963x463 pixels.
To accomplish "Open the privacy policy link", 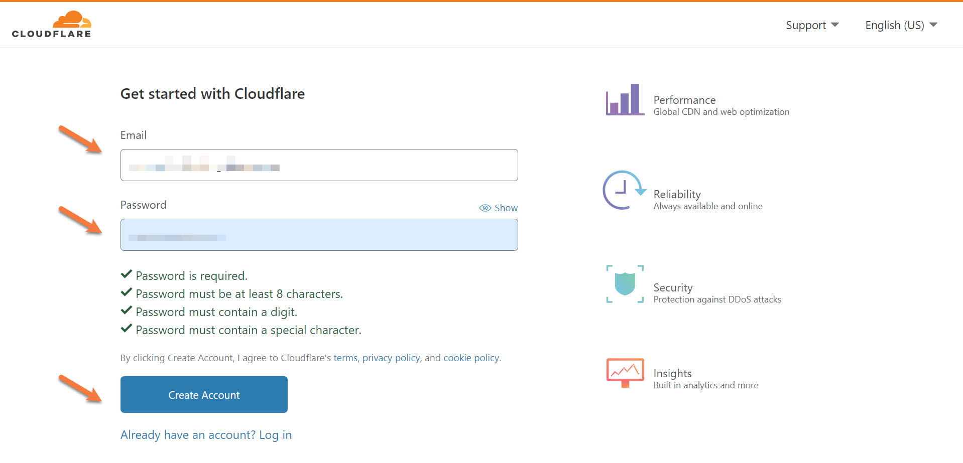I will coord(391,358).
